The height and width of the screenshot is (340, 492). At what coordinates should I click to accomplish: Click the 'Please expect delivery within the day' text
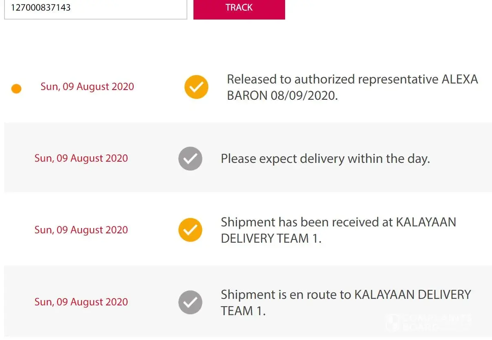325,158
